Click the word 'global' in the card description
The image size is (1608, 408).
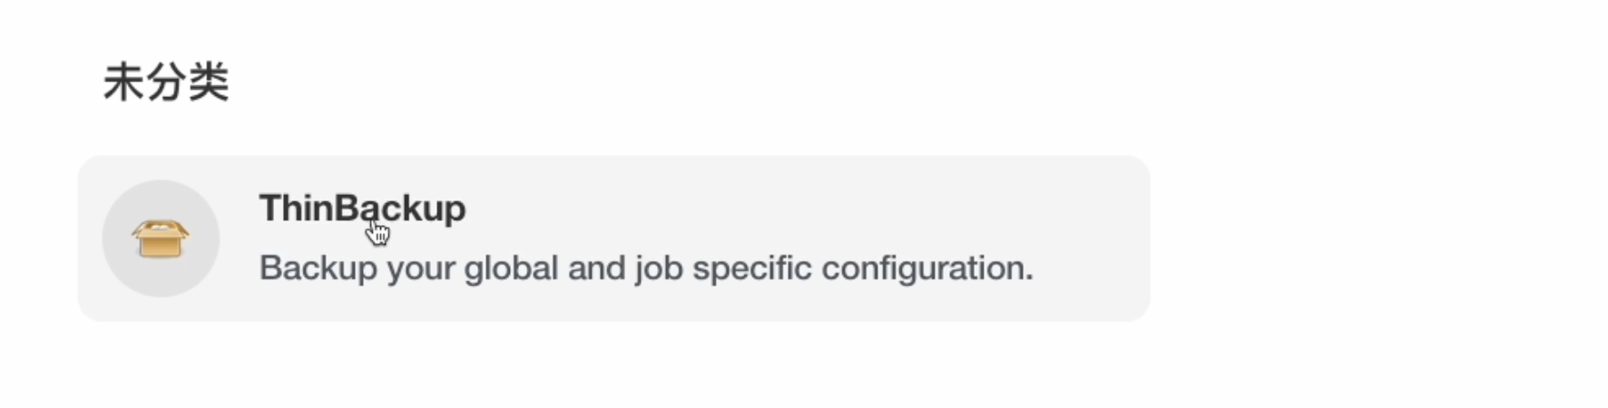pos(511,268)
